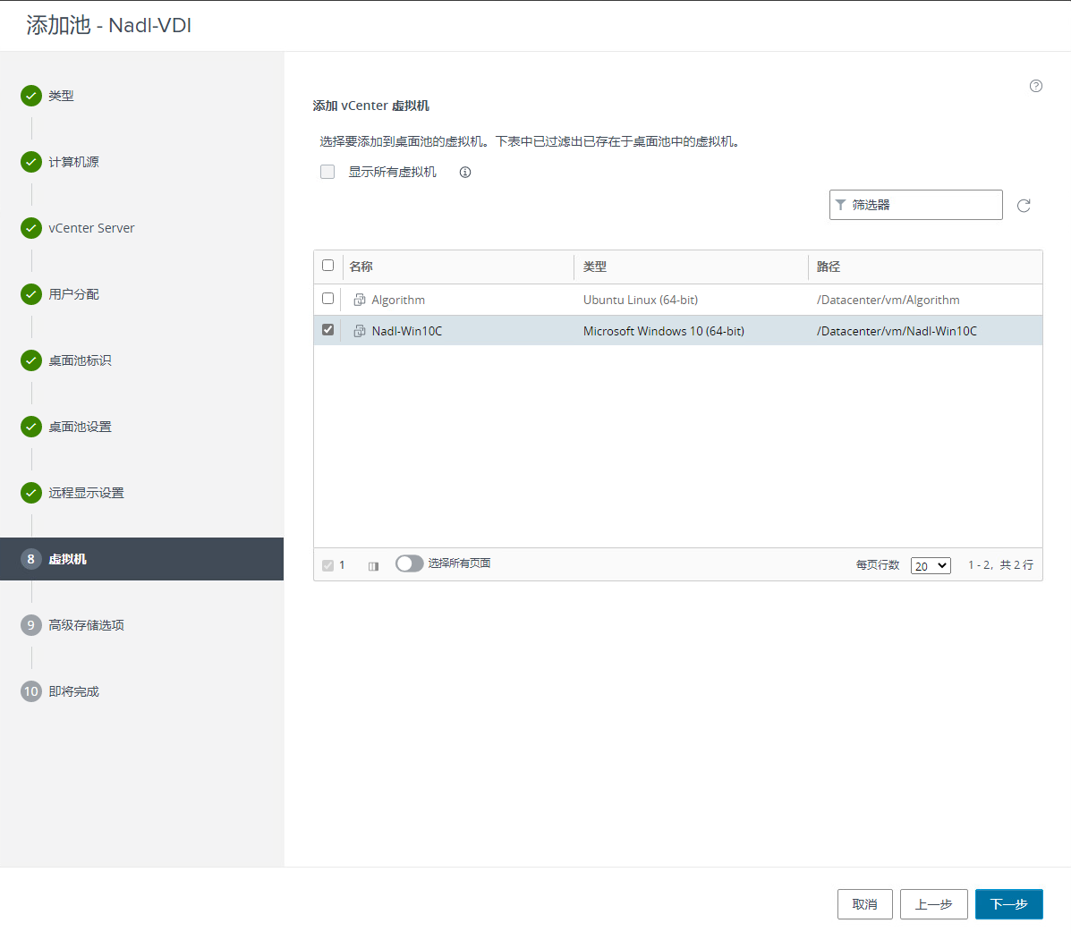This screenshot has height=940, width=1071.
Task: Click the check icon for vCenter Server step
Action: tap(30, 228)
